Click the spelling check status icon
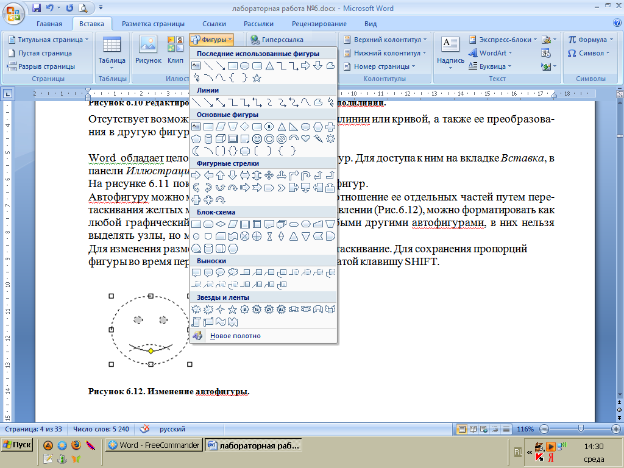 145,429
